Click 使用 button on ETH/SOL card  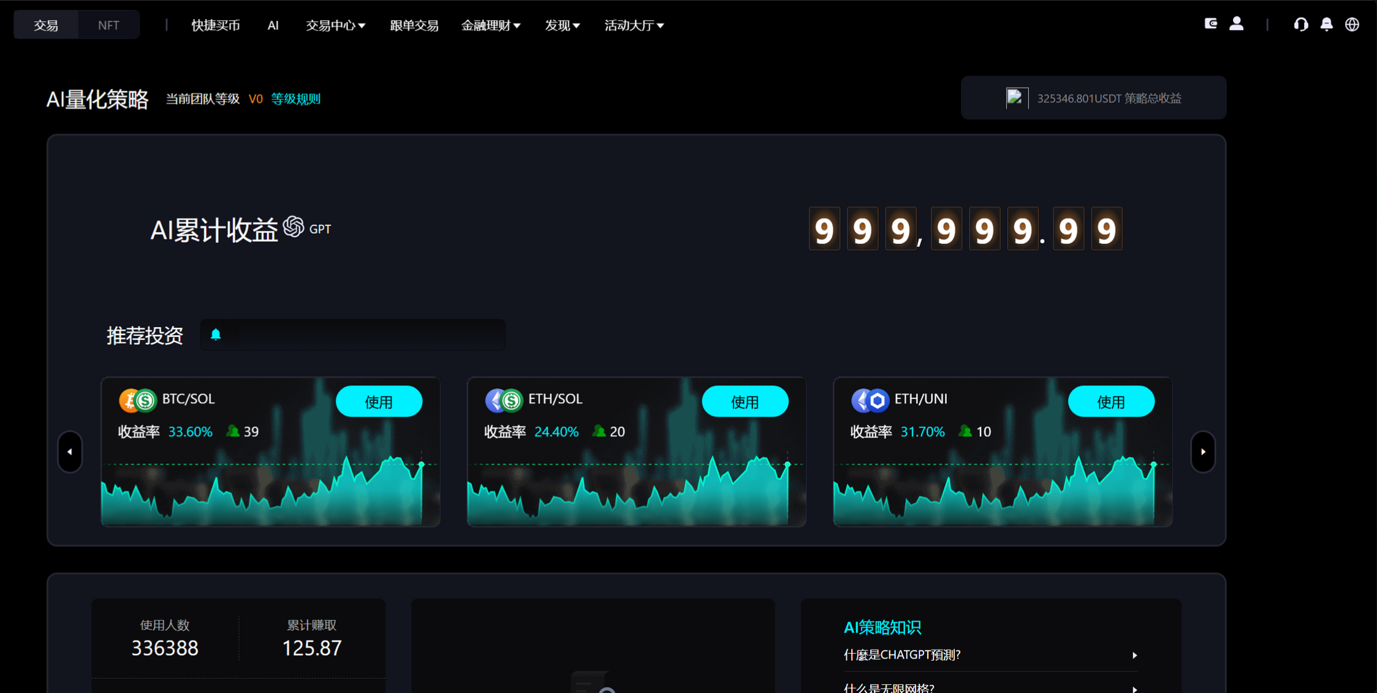coord(745,402)
